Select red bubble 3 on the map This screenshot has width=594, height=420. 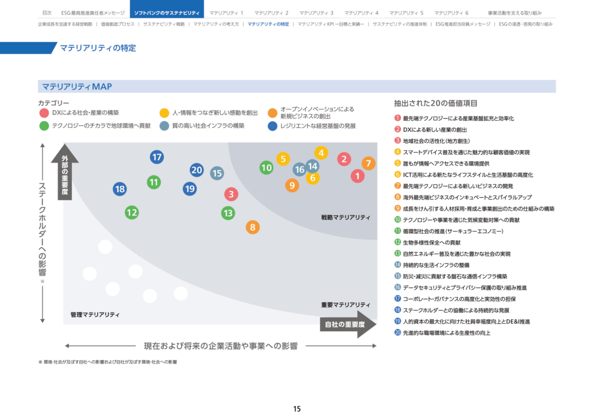click(231, 194)
